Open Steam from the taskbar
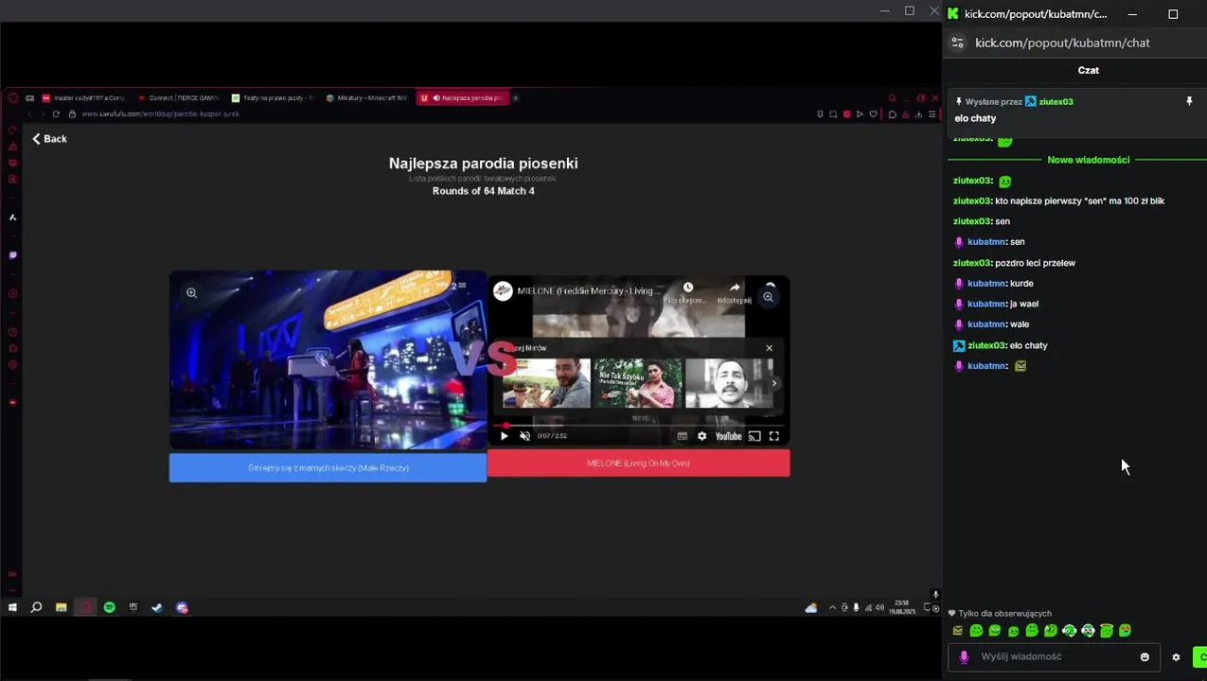1207x681 pixels. click(x=158, y=607)
